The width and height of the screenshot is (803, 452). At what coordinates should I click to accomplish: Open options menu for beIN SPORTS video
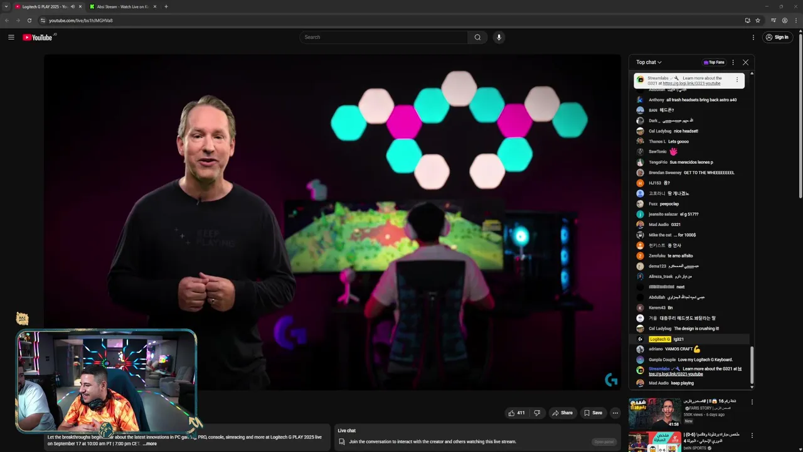pyautogui.click(x=752, y=435)
